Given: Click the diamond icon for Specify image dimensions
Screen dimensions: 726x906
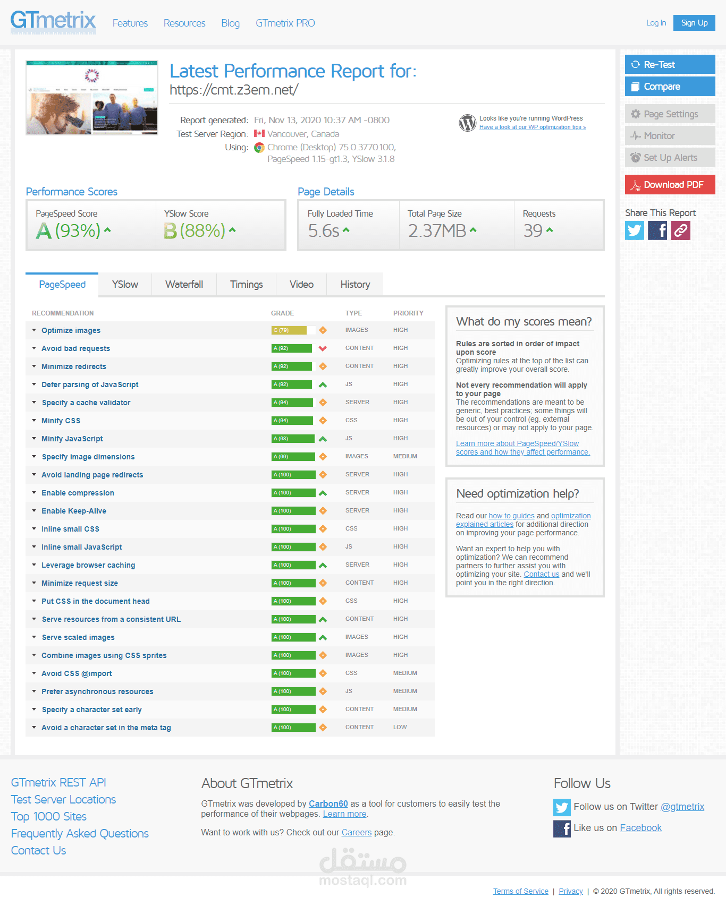Looking at the screenshot, I should click(323, 457).
